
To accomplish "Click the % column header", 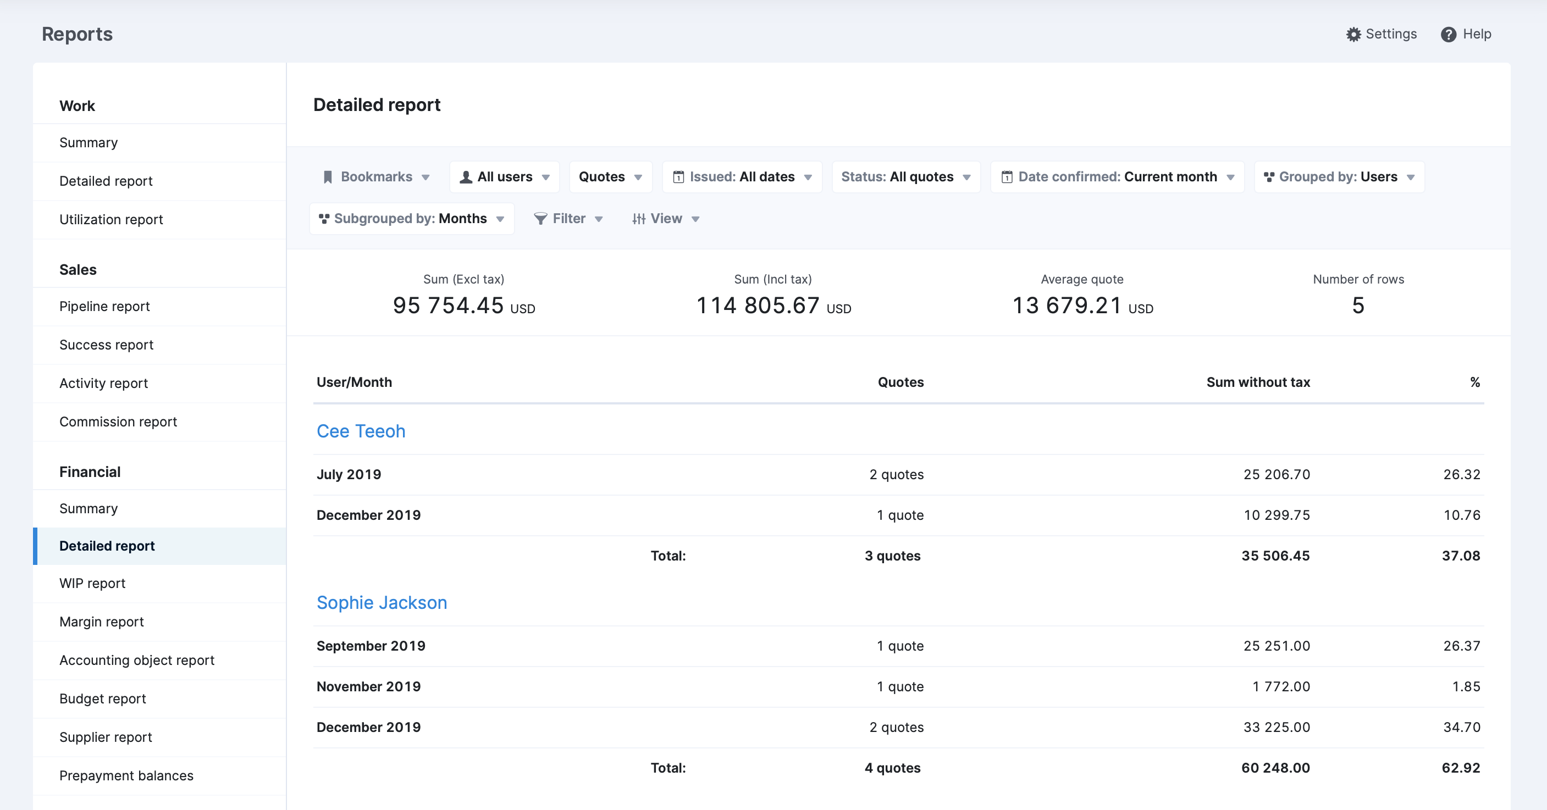I will tap(1475, 382).
